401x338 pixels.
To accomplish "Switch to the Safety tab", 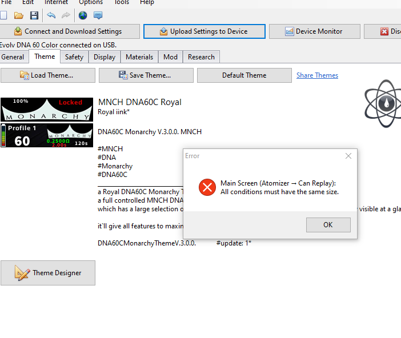I will pos(74,57).
